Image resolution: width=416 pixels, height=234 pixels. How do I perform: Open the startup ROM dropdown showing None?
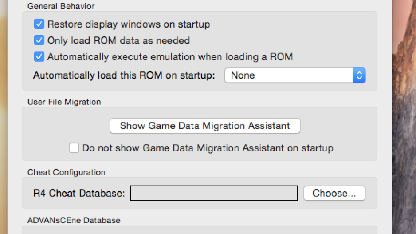tap(295, 75)
